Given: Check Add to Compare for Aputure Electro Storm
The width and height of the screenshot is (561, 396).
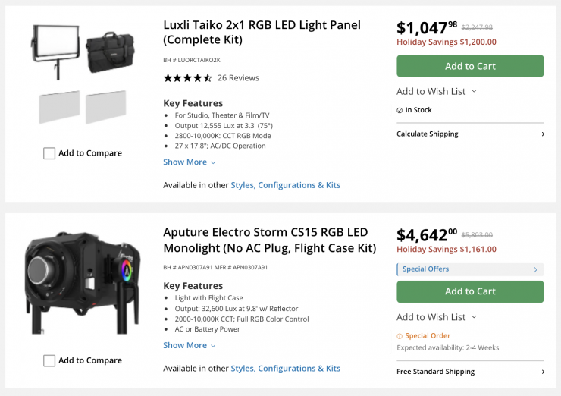Looking at the screenshot, I should [49, 360].
